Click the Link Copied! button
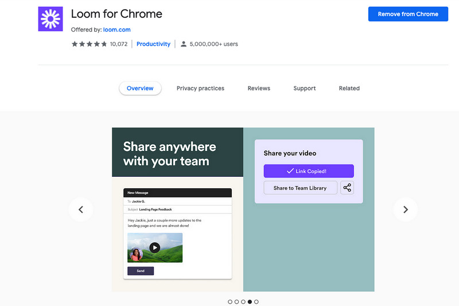The height and width of the screenshot is (306, 459). click(309, 171)
